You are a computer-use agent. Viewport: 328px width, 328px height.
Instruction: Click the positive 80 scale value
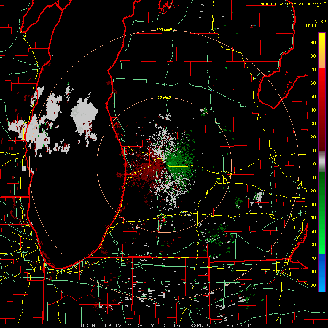tap(313, 56)
